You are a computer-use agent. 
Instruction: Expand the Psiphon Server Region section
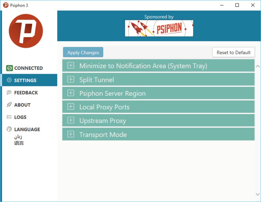(71, 93)
